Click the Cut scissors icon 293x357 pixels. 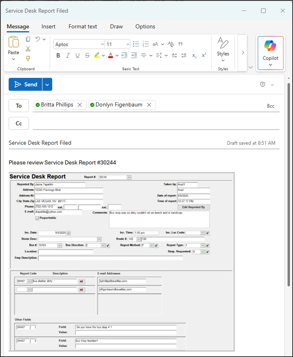[x=28, y=49]
